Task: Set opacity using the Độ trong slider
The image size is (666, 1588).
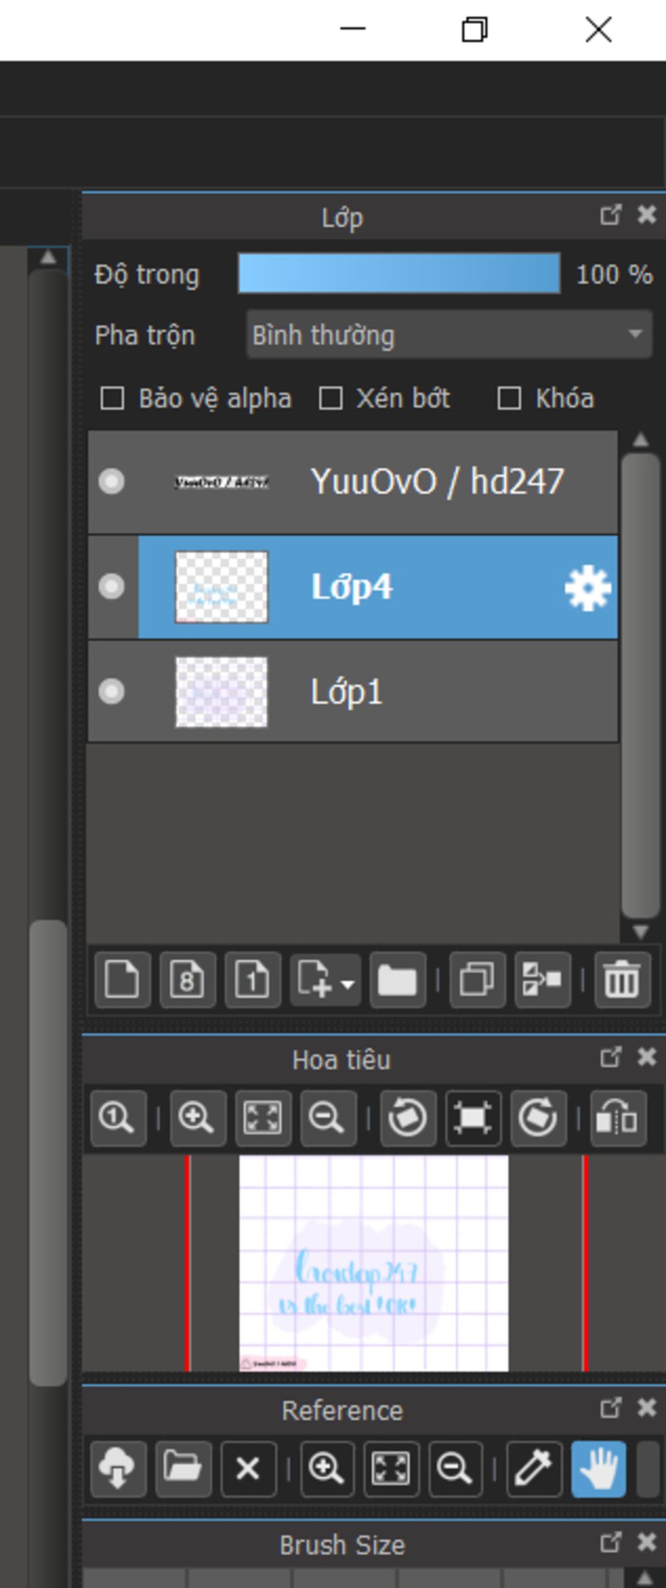Action: [x=399, y=274]
